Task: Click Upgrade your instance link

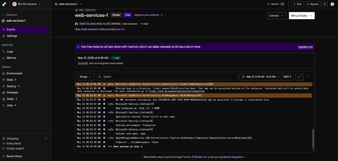Action: [x=148, y=15]
